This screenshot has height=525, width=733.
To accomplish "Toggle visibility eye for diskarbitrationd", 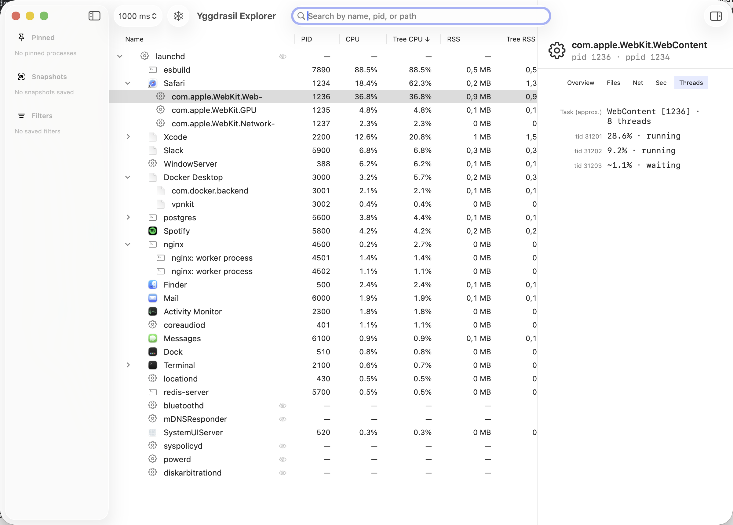I will tap(283, 473).
